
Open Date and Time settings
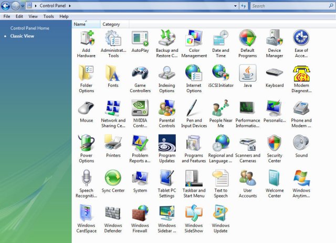[220, 44]
